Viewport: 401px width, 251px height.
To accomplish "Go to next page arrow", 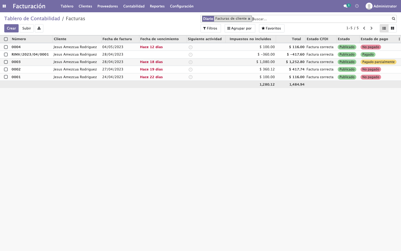I will click(371, 28).
